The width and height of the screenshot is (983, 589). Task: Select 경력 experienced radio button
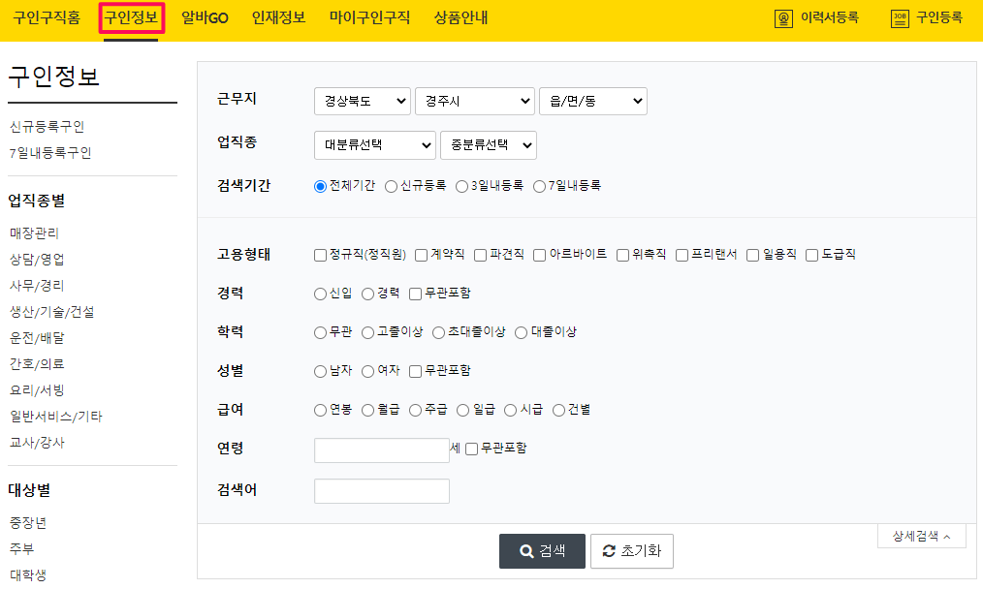coord(368,294)
